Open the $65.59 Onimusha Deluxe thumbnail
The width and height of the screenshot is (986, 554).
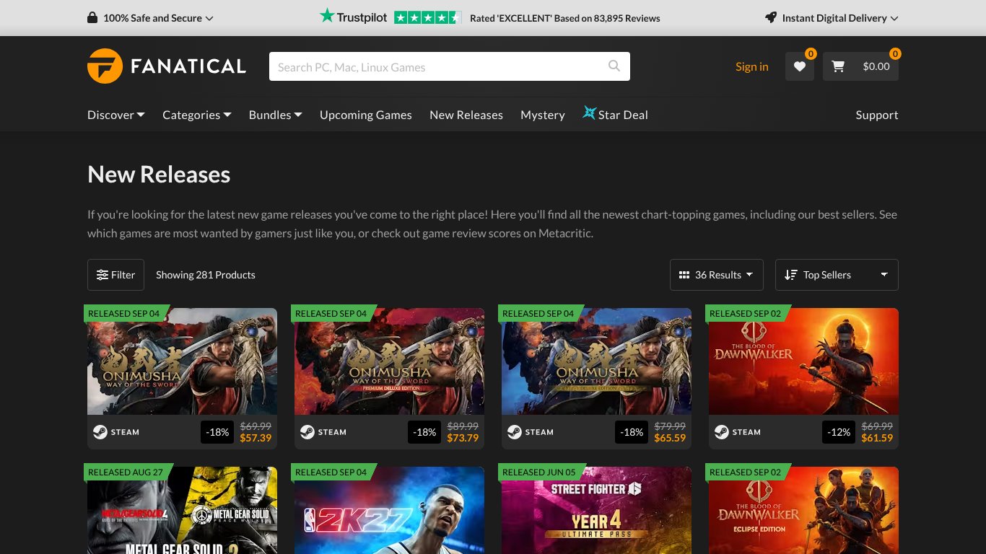[596, 361]
